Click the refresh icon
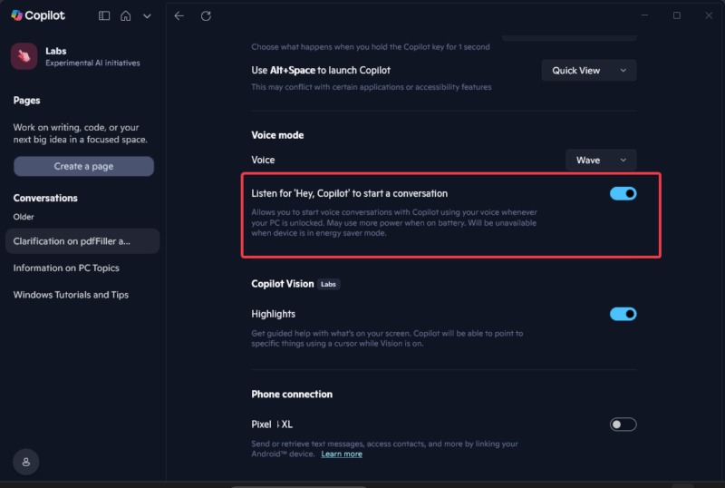This screenshot has height=488, width=725. click(x=206, y=15)
